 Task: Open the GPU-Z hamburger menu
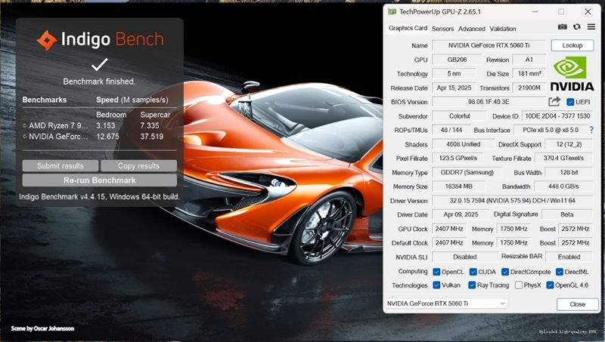[591, 26]
